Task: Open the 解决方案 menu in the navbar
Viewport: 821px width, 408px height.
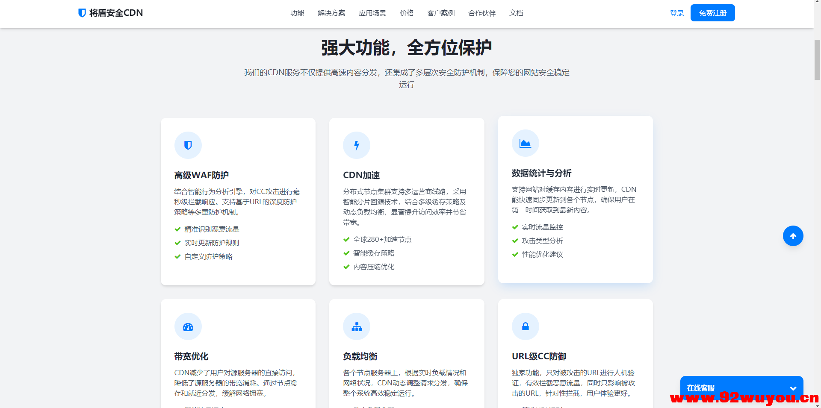Action: [331, 13]
